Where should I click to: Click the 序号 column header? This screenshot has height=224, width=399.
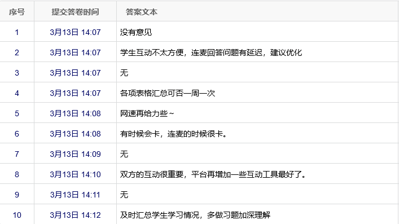tap(17, 12)
